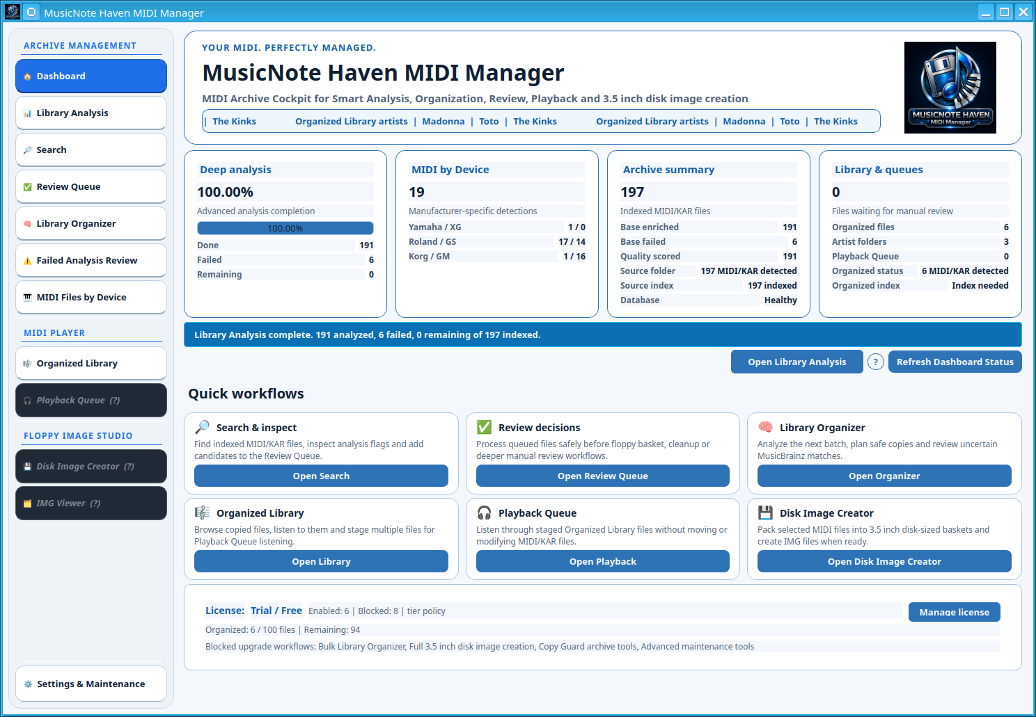The height and width of the screenshot is (717, 1036).
Task: Click the 'Quality scored' row label
Action: (650, 257)
